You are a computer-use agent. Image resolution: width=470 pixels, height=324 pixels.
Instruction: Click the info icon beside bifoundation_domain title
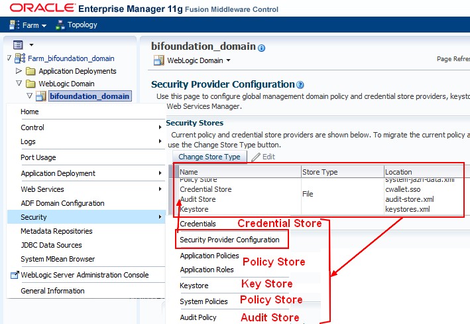click(x=261, y=48)
